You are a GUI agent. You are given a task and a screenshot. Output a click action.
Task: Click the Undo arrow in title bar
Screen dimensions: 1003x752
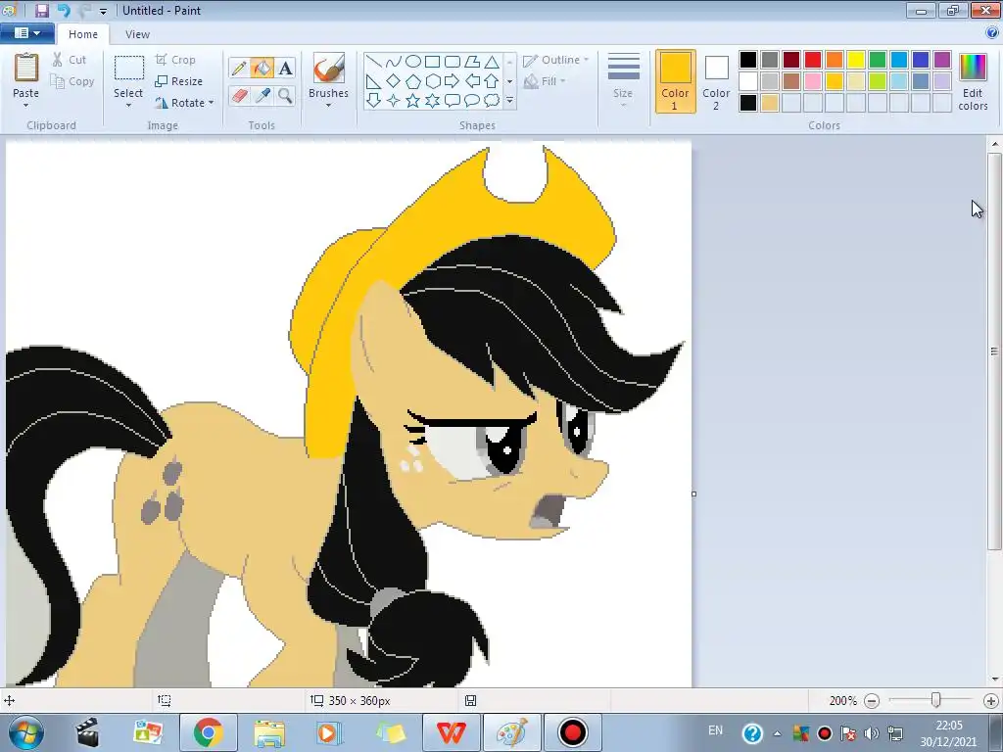point(64,10)
